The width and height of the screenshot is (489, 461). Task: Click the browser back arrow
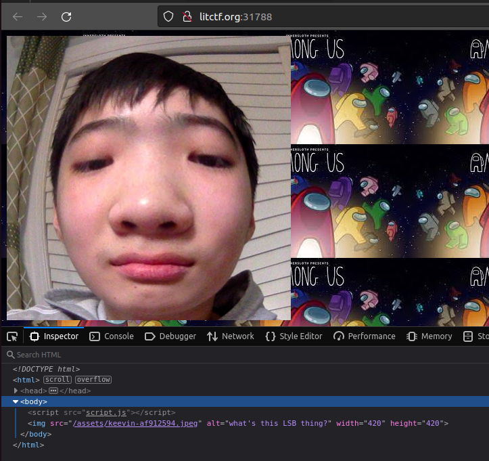point(18,17)
